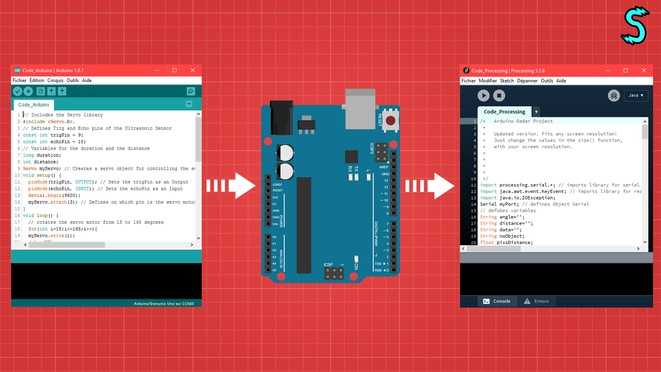Click the Arduino editor vertical scrollbar thumb
The height and width of the screenshot is (372, 661).
(x=198, y=139)
